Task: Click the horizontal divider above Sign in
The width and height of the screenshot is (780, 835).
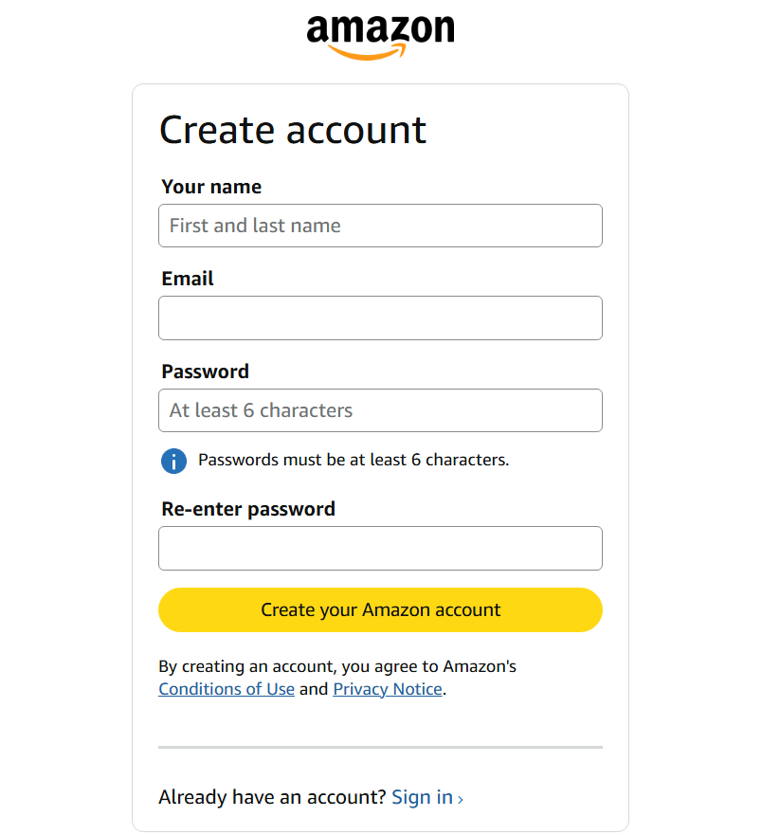Action: pos(380,747)
